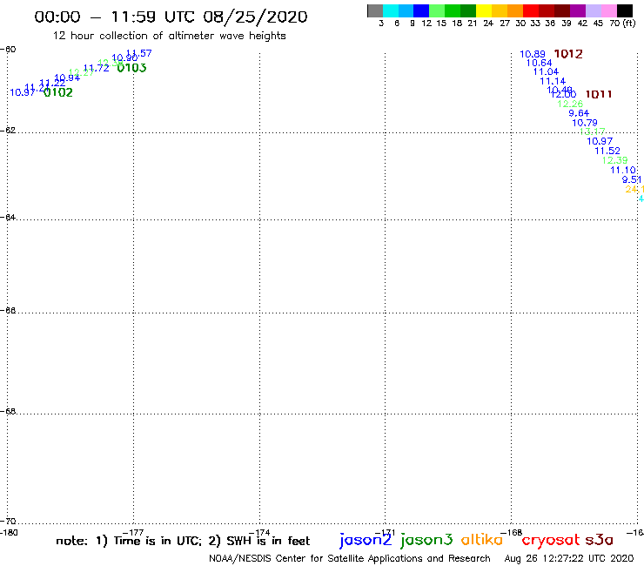Viewport: 644px width, 566px height.
Task: Click the longitude label '-180'
Action: click(8, 533)
